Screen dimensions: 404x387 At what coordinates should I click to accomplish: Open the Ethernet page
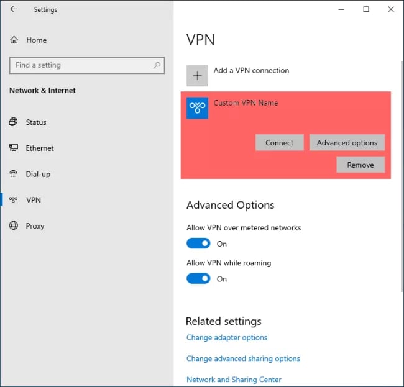40,148
